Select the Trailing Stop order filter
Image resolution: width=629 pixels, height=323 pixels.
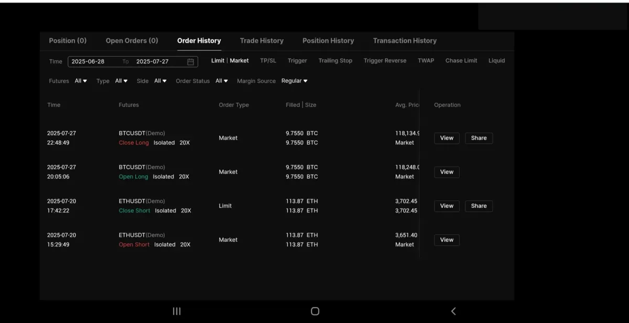(335, 61)
